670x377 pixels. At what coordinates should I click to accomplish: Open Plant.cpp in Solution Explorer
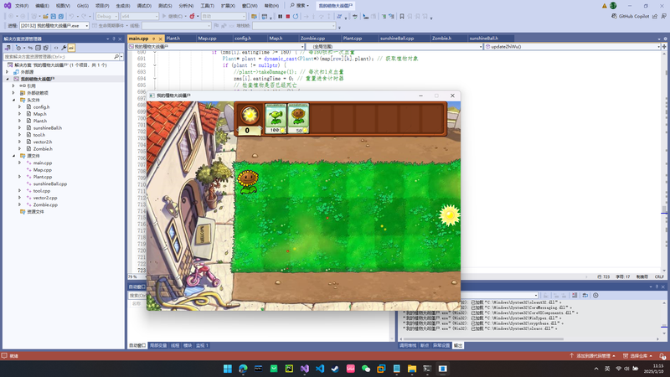[43, 177]
